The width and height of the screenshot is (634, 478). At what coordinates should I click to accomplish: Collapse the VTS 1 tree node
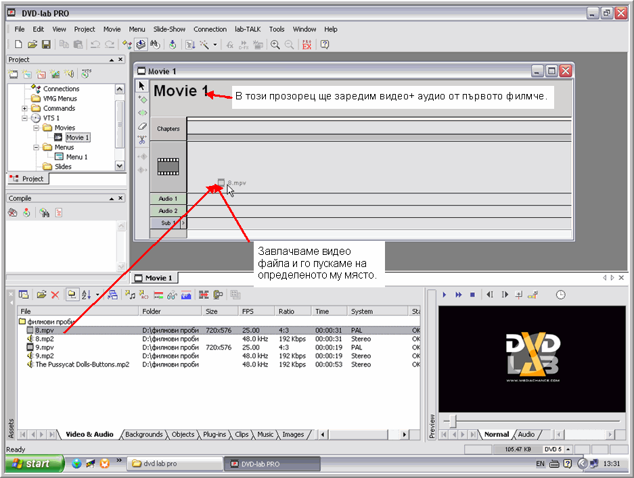tap(24, 118)
